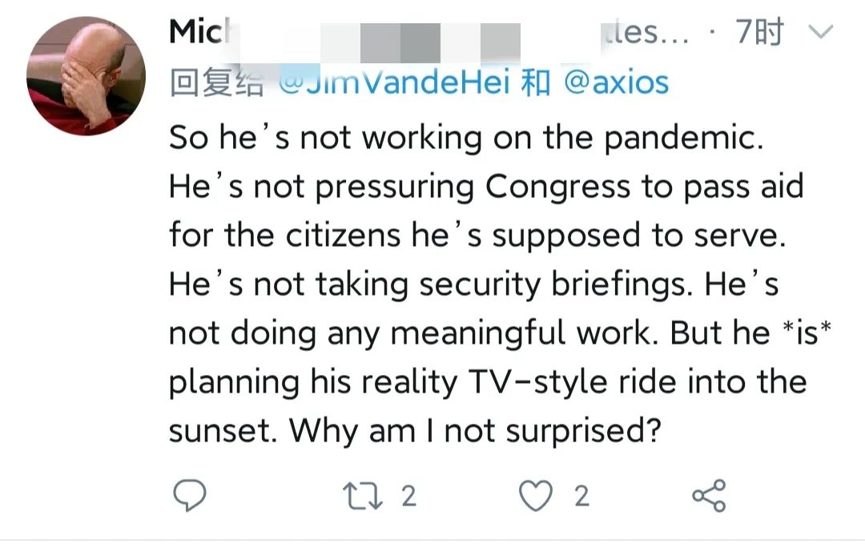Viewport: 865px width, 544px height.
Task: Click the like count of 2
Action: click(582, 496)
